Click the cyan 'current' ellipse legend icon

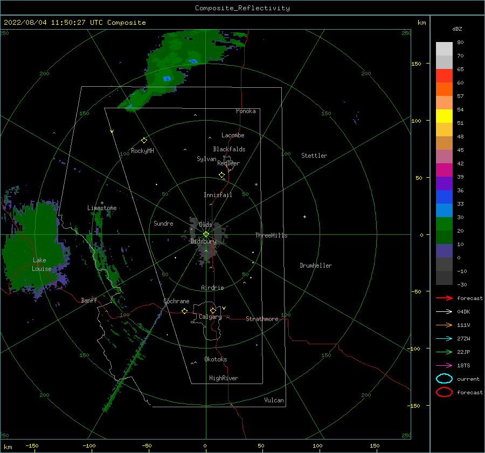click(444, 379)
